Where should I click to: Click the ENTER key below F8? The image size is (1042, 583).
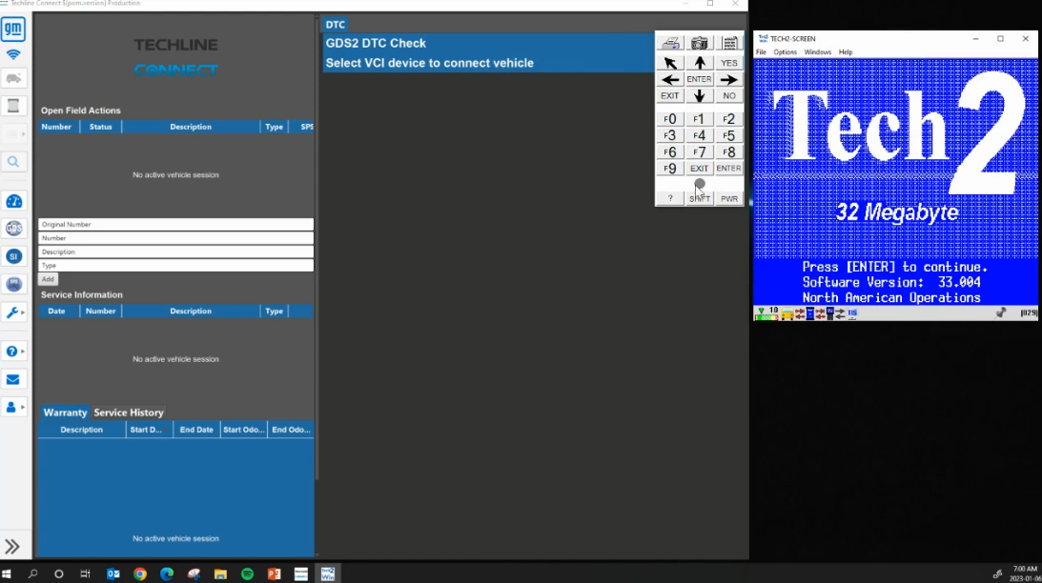pyautogui.click(x=729, y=169)
